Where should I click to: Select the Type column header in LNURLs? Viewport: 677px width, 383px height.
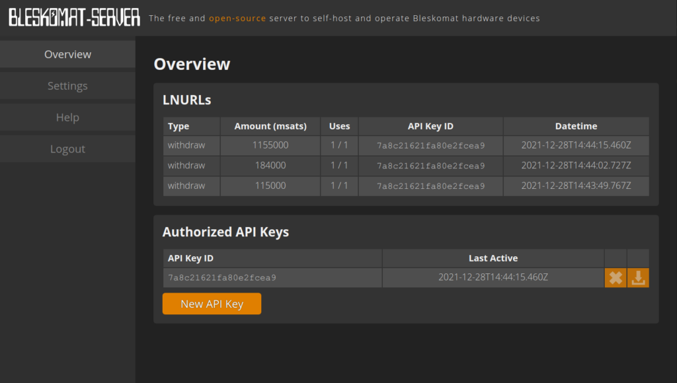click(192, 126)
